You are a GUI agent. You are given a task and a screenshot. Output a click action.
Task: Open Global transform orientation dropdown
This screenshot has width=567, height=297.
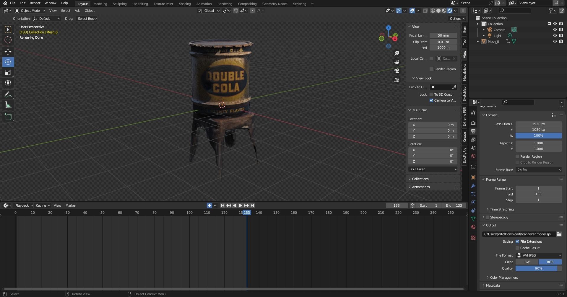[x=209, y=11]
